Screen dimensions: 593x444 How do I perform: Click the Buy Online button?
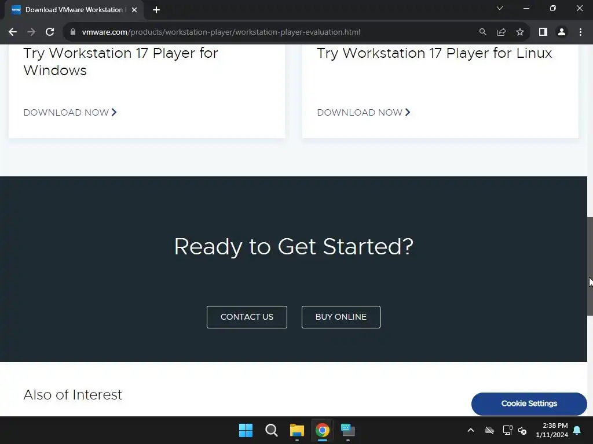[x=341, y=317]
